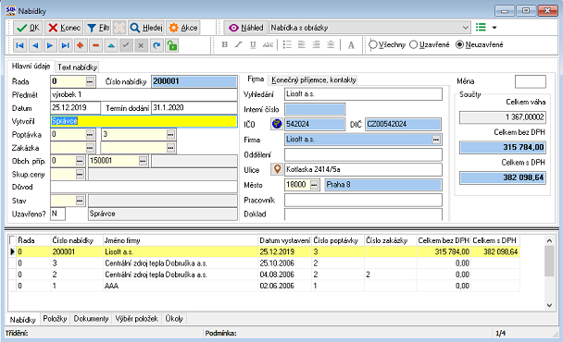Open the Poptávka series lookup button
563x342 pixels.
[90, 134]
